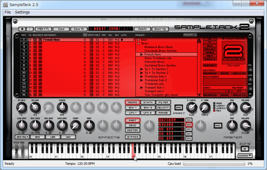Switch to the FILTER tab

pos(163,102)
